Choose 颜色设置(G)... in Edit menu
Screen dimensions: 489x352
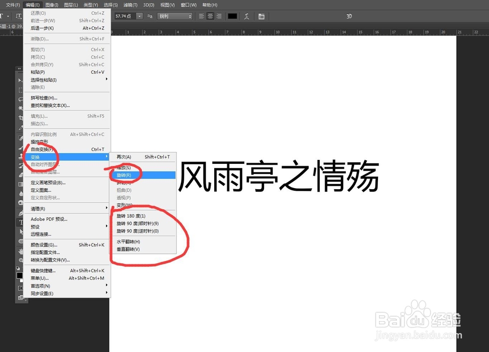(x=67, y=245)
